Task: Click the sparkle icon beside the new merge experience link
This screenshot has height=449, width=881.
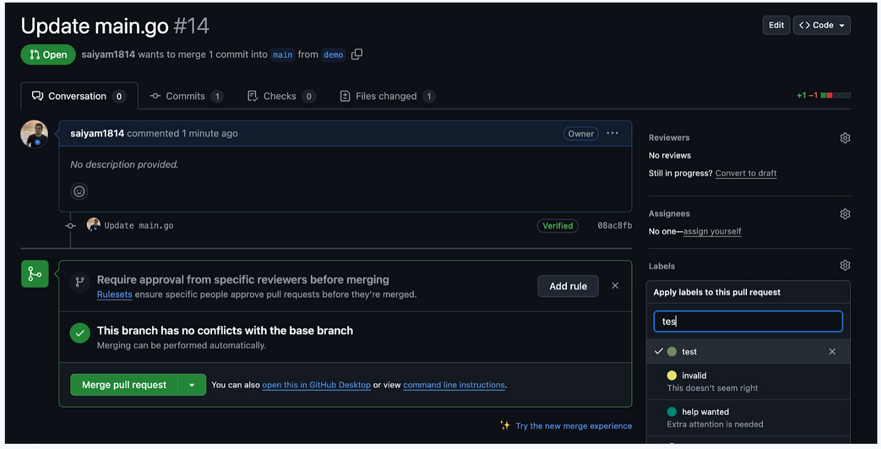Action: (x=505, y=425)
